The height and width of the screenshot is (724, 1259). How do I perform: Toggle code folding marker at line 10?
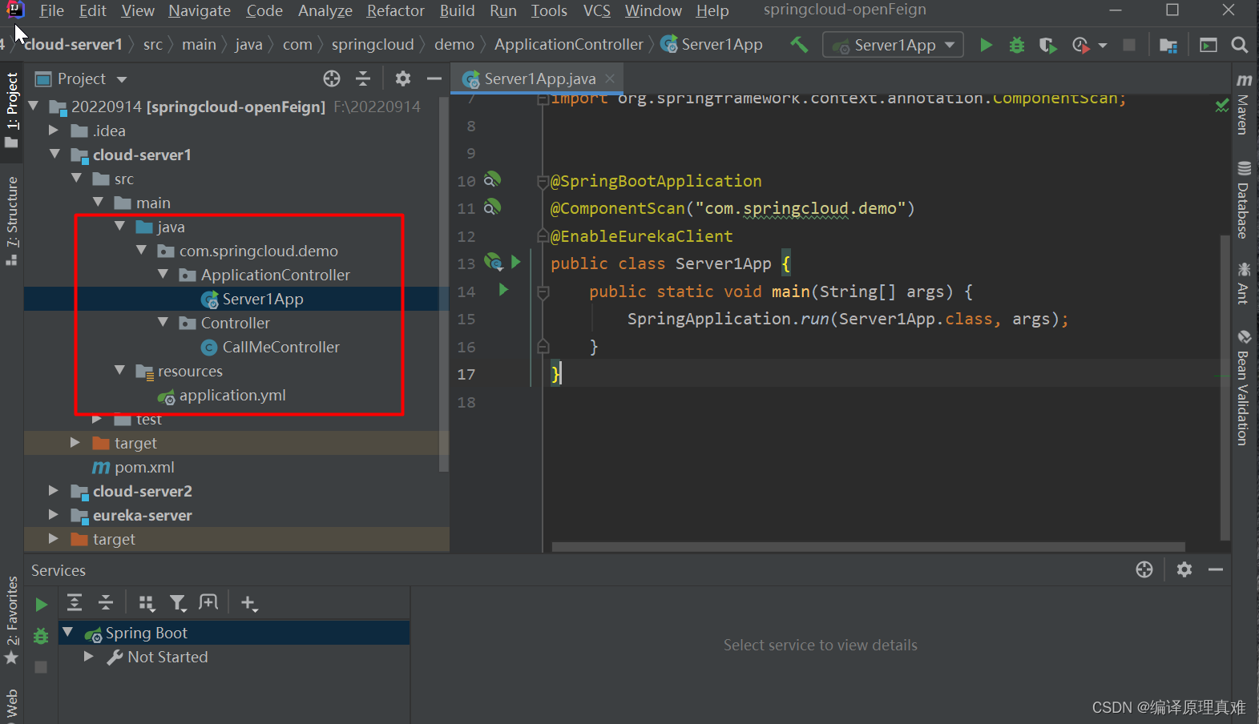[543, 183]
